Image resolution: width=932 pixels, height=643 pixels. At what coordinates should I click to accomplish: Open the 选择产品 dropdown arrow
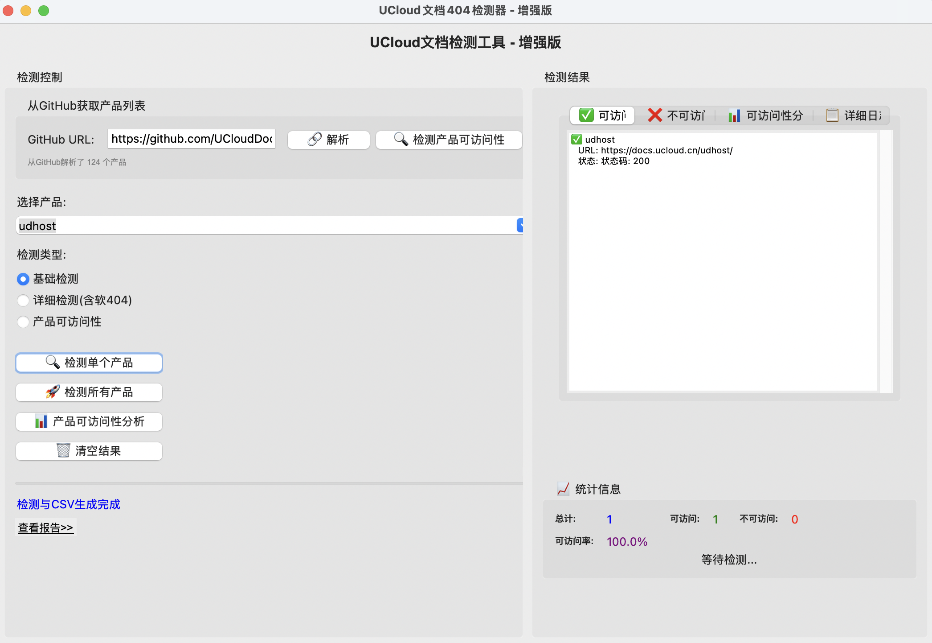520,225
